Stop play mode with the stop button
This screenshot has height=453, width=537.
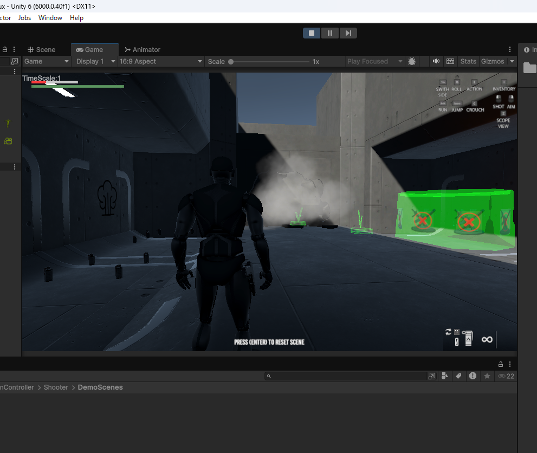[x=312, y=33]
